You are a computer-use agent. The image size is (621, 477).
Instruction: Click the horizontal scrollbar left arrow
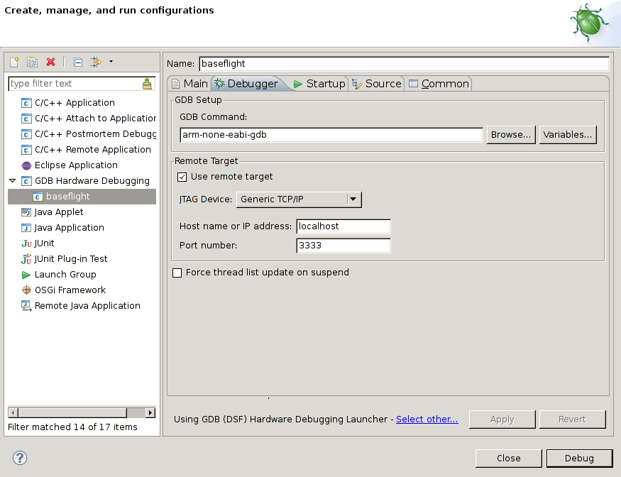tap(13, 413)
